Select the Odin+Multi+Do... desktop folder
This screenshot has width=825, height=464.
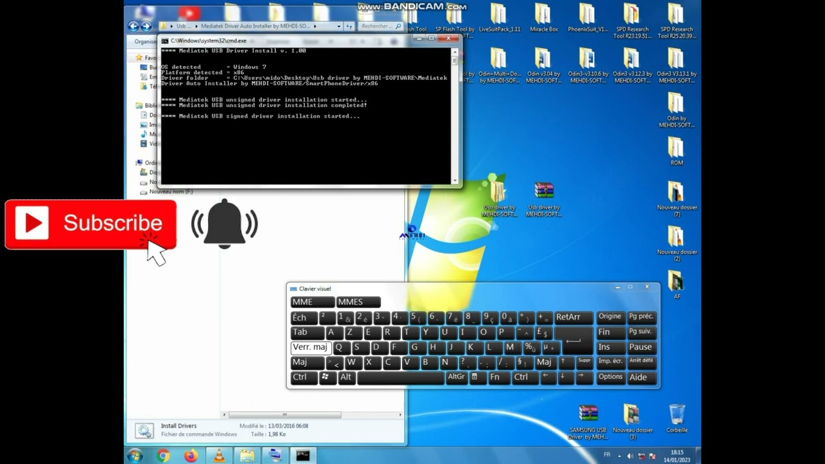click(499, 66)
